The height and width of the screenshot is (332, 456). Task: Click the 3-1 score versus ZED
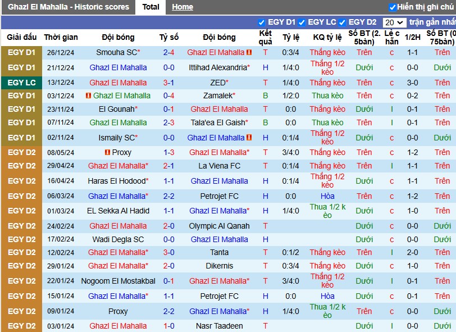[168, 83]
